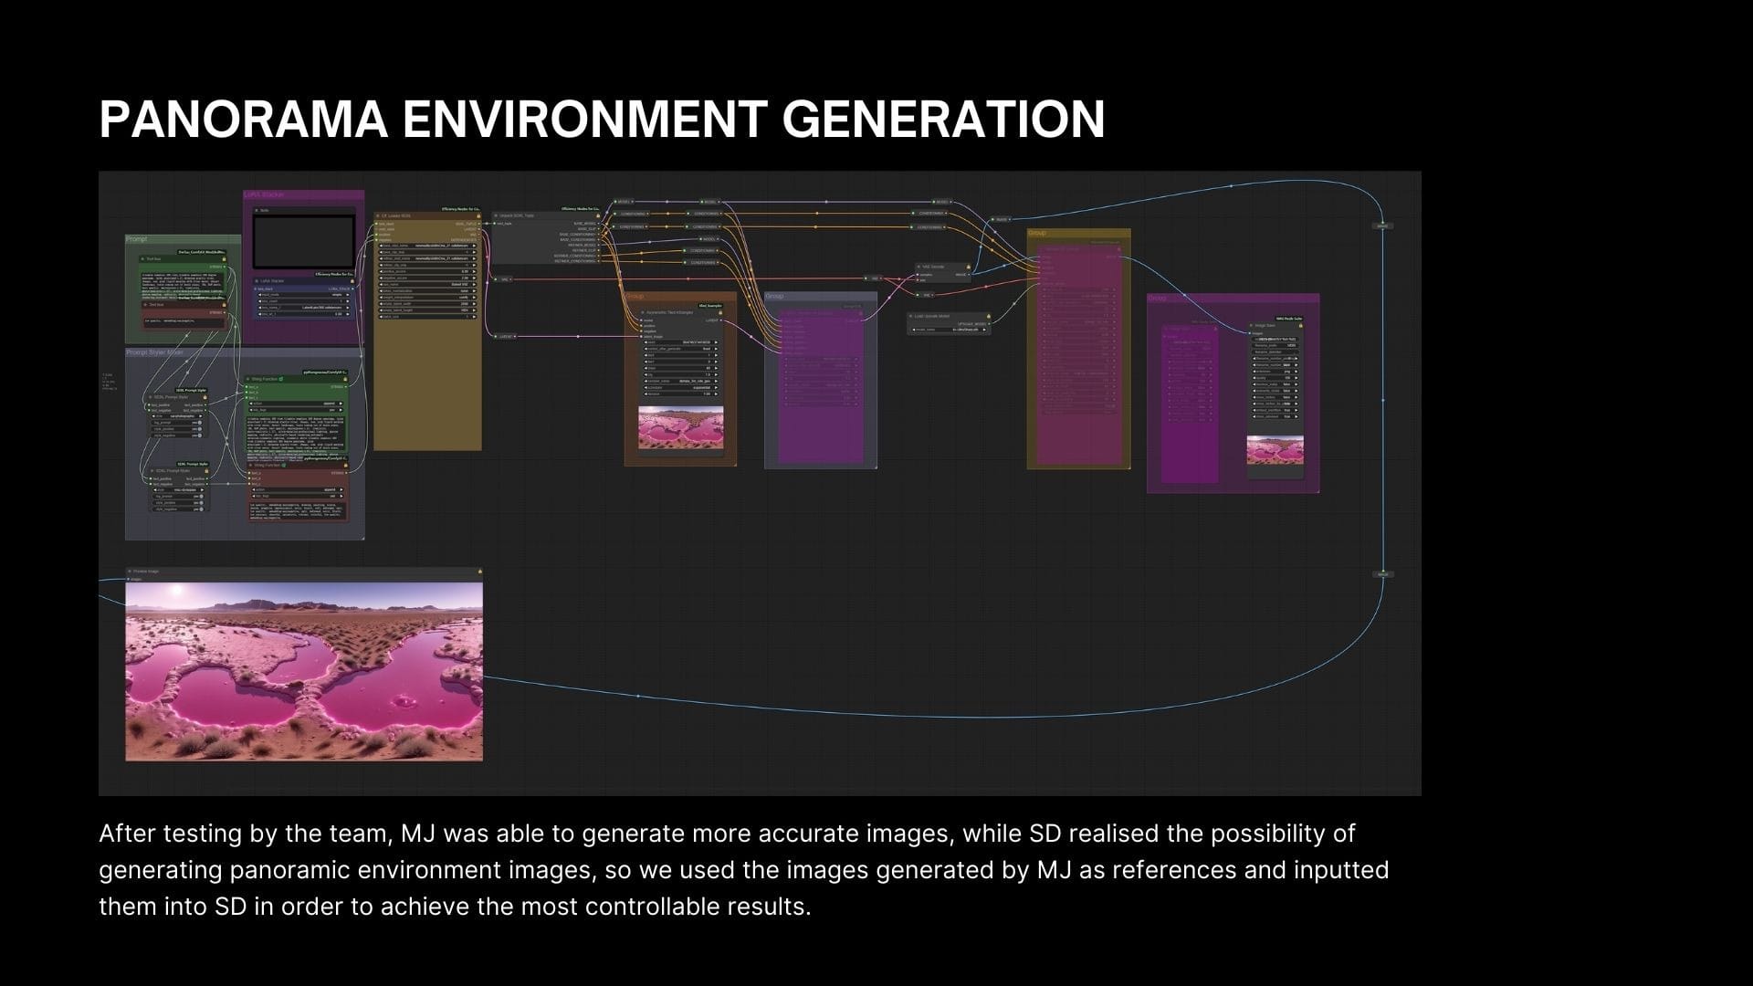Click the large pink lake panorama preview
Viewport: 1753px width, 986px height.
coord(304,672)
